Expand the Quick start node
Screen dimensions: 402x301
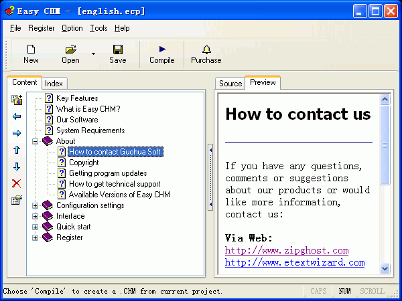tap(36, 227)
